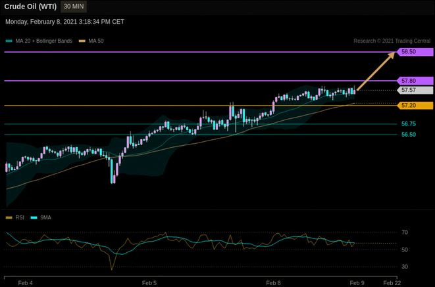Click the 9MA legend label
The image size is (435, 287).
coord(46,218)
